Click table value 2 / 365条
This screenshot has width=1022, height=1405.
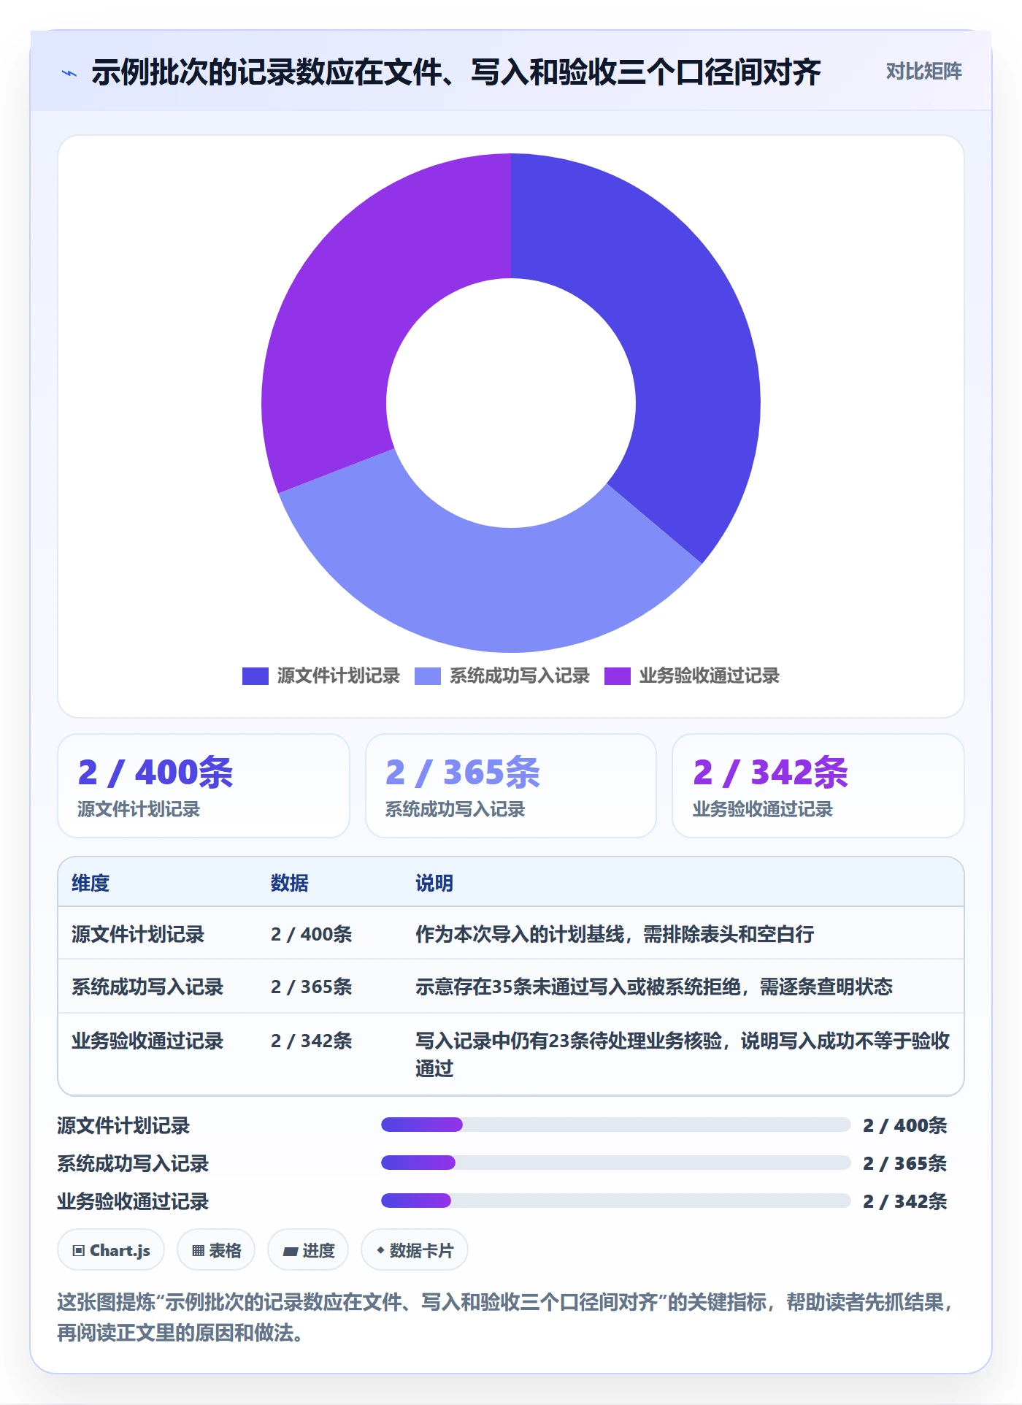pyautogui.click(x=312, y=987)
